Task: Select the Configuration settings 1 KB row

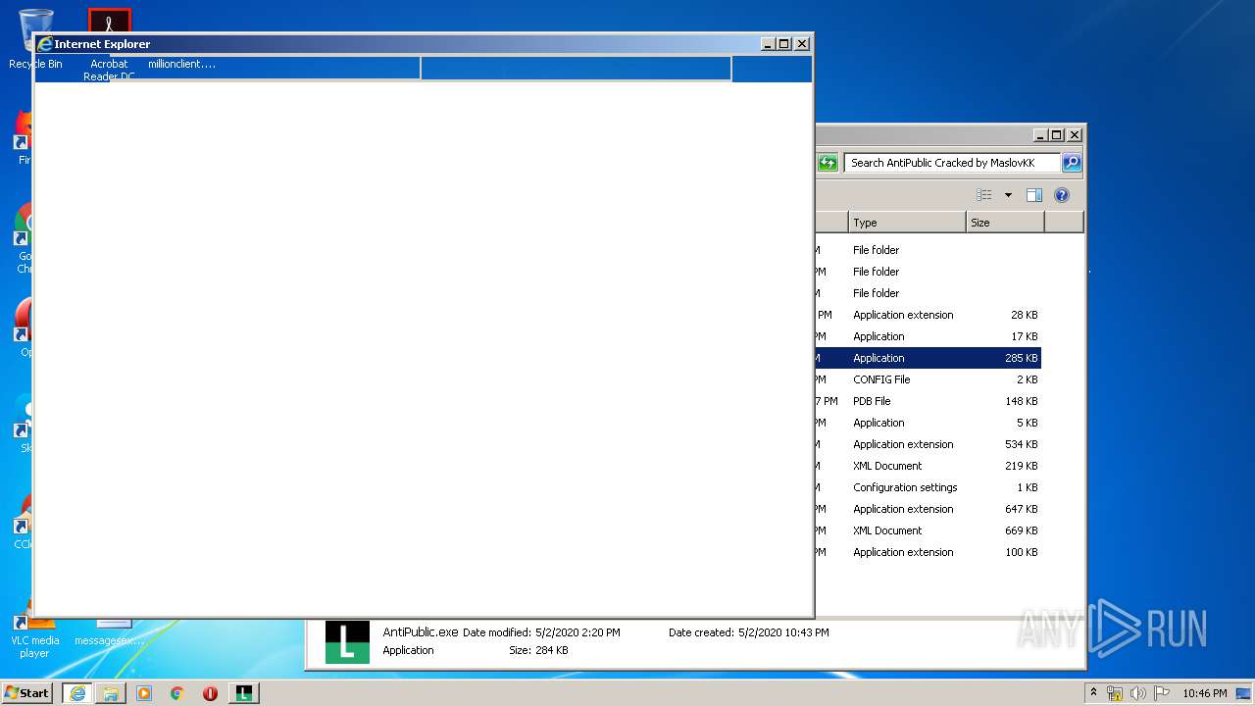Action: point(928,487)
